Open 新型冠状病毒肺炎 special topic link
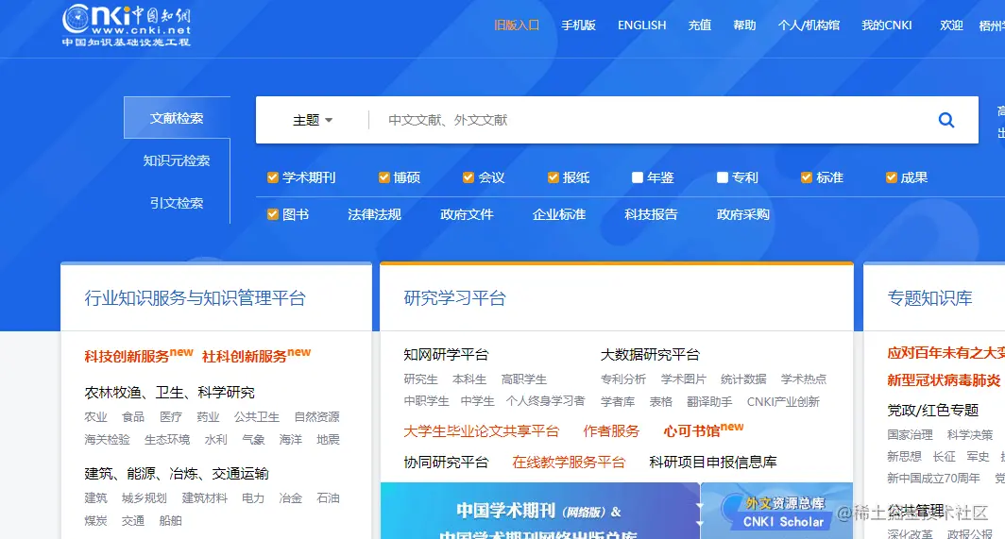Image resolution: width=1005 pixels, height=539 pixels. (x=944, y=380)
